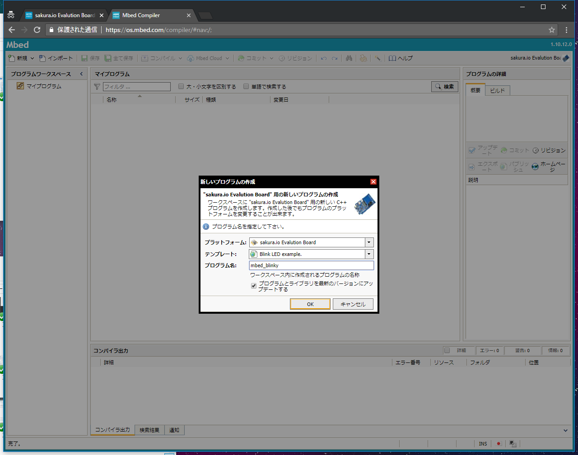
Task: Open the 新規 dropdown arrow
Action: [x=33, y=58]
